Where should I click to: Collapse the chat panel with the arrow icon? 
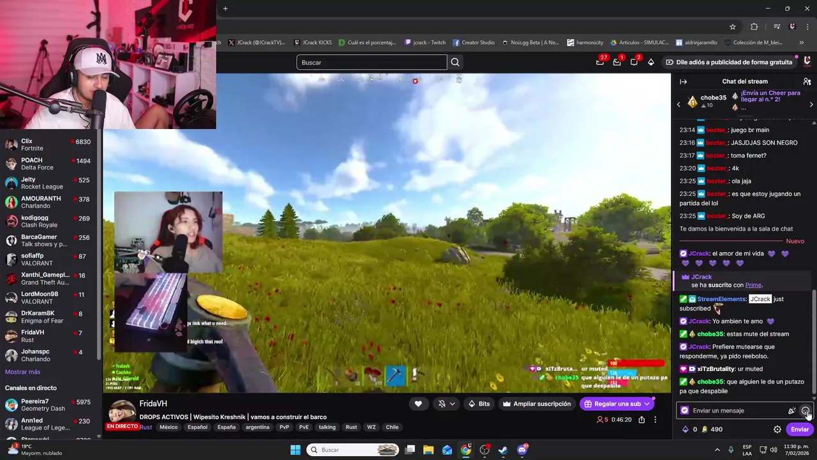(683, 82)
